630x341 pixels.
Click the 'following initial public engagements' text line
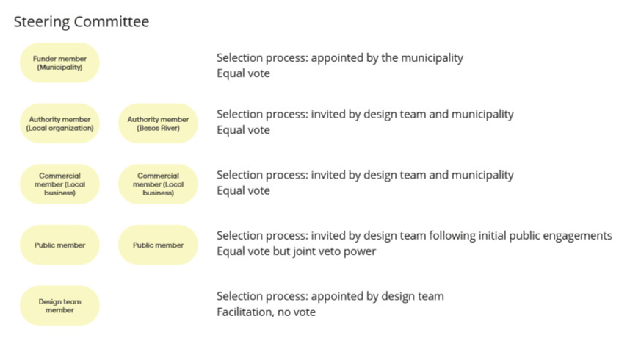click(x=414, y=235)
